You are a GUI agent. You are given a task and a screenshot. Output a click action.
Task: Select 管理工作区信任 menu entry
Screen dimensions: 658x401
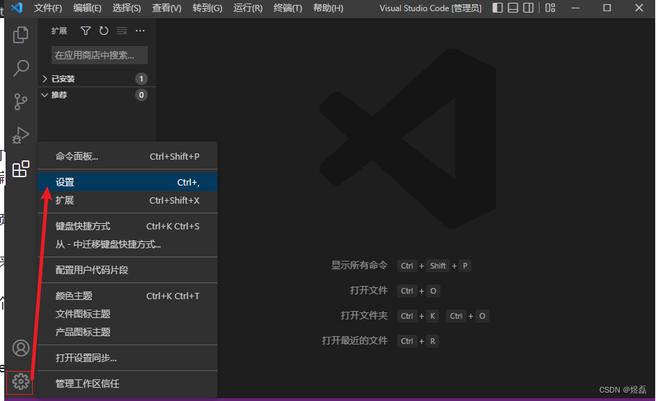tap(128, 384)
